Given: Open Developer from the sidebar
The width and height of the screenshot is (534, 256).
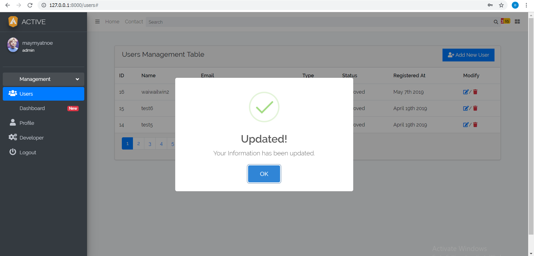Looking at the screenshot, I should [43, 138].
